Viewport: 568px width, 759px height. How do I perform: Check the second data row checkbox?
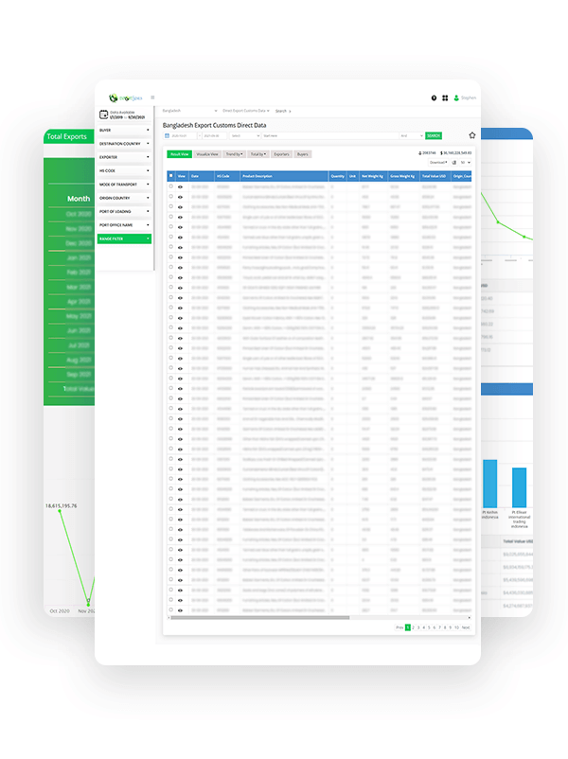click(170, 194)
